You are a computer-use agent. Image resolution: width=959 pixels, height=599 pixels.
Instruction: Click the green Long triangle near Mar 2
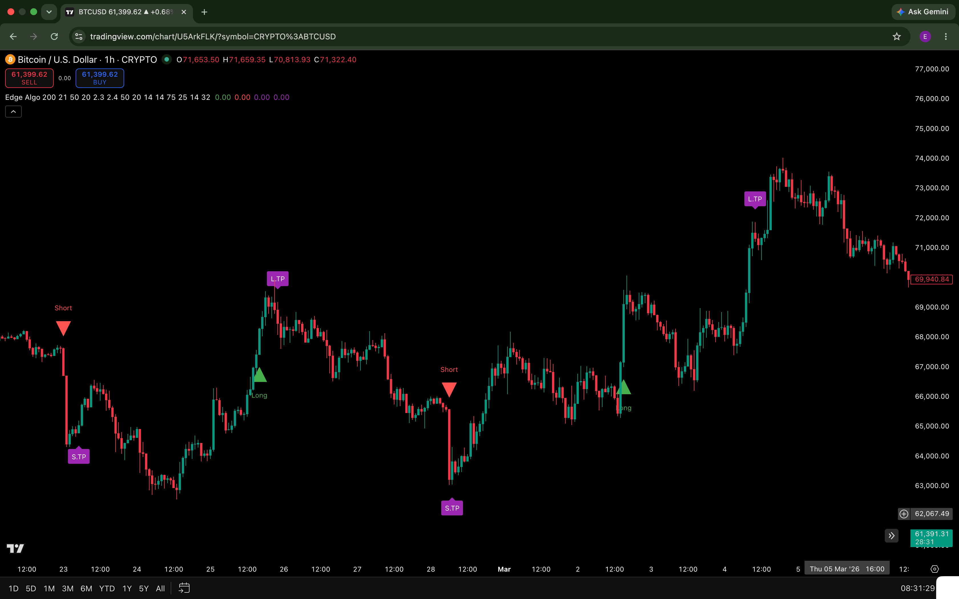624,387
